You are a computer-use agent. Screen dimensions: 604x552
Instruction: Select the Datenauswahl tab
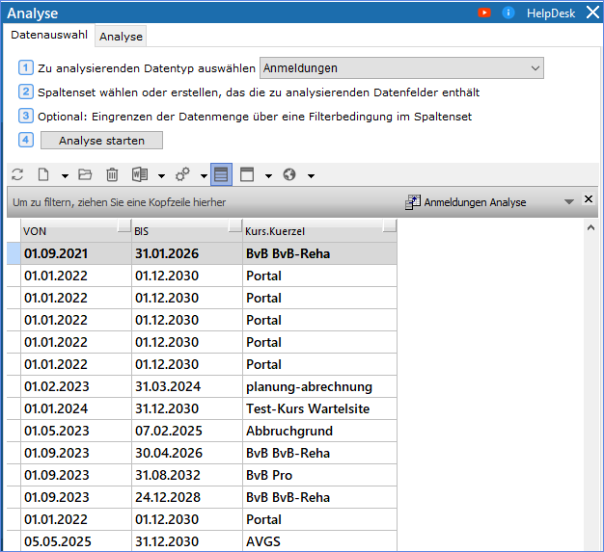pos(49,35)
